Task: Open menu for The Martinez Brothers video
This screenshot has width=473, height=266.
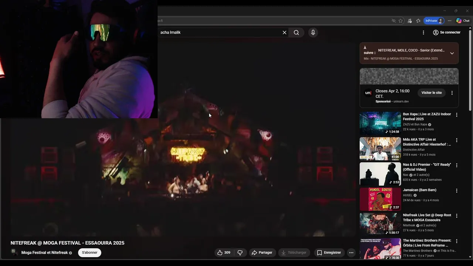Action: click(x=457, y=241)
